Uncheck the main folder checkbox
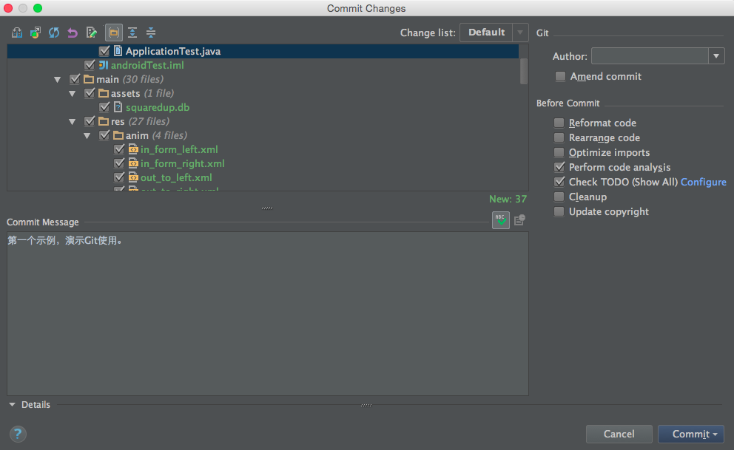The width and height of the screenshot is (734, 450). click(x=75, y=79)
